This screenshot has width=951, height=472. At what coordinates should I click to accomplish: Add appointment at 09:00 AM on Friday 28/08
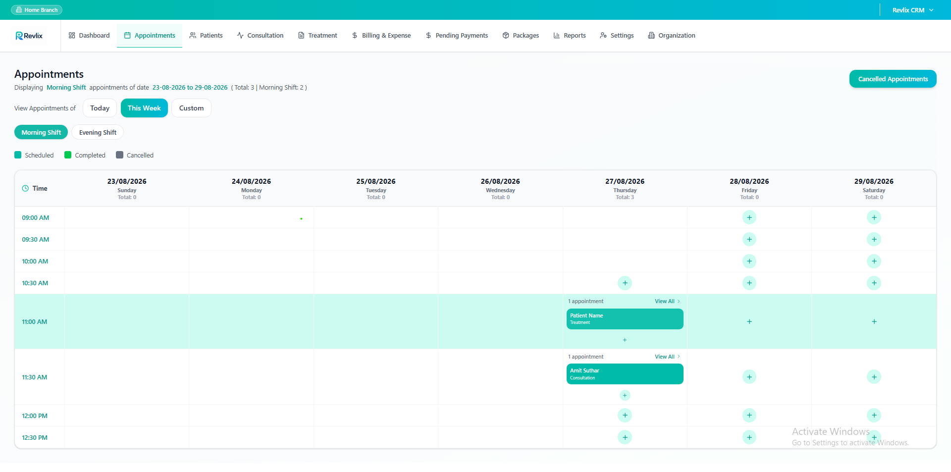click(749, 217)
